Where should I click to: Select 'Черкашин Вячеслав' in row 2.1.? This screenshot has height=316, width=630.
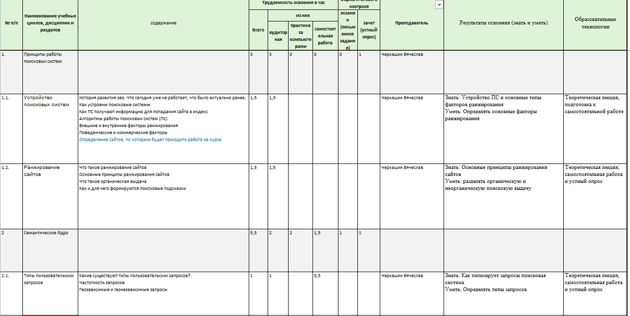click(x=412, y=293)
